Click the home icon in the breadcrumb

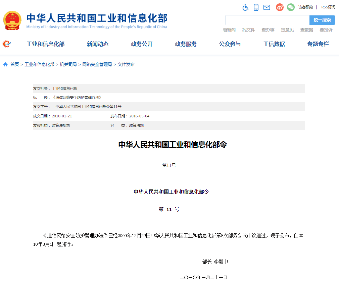tap(5, 64)
